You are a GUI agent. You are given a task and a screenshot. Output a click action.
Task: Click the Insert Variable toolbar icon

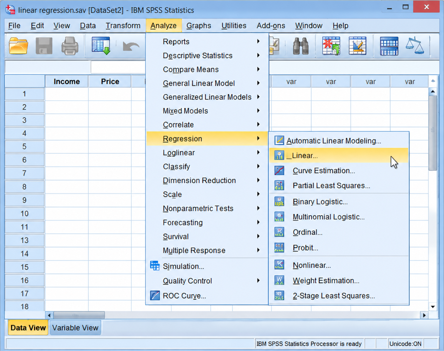357,46
